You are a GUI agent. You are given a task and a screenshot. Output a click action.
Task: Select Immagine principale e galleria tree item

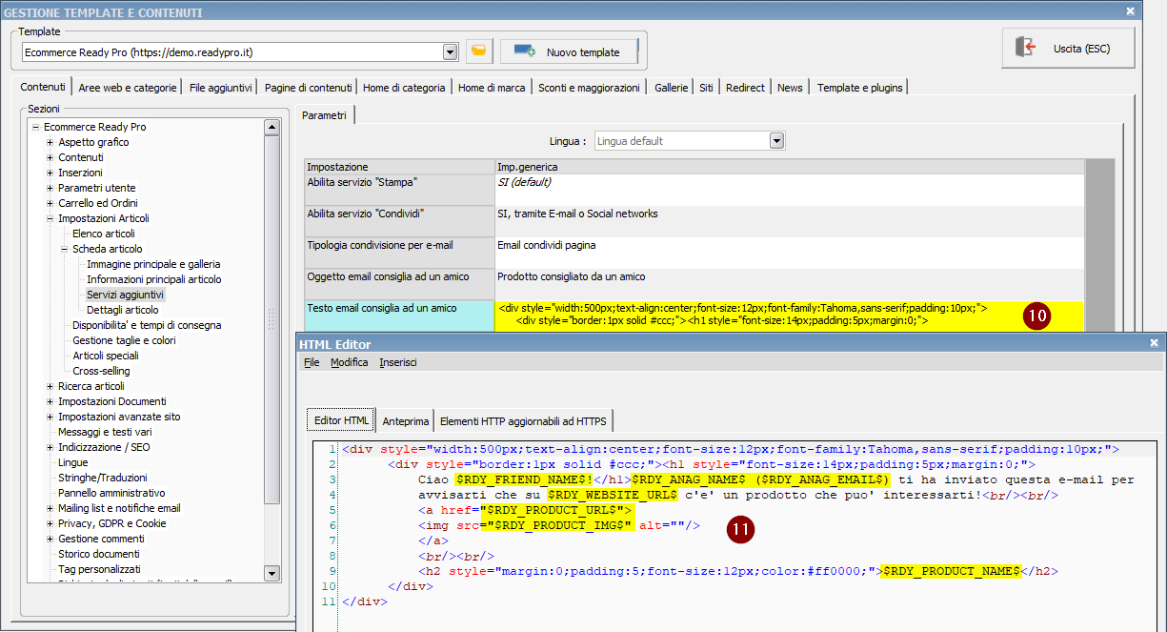(x=153, y=264)
